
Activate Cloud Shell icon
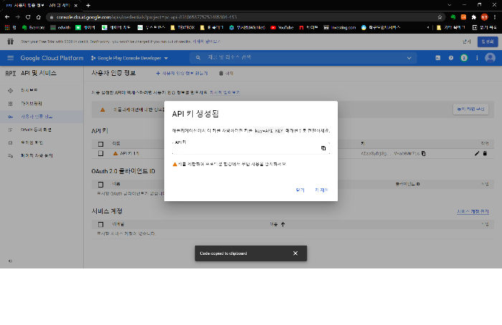[437, 58]
